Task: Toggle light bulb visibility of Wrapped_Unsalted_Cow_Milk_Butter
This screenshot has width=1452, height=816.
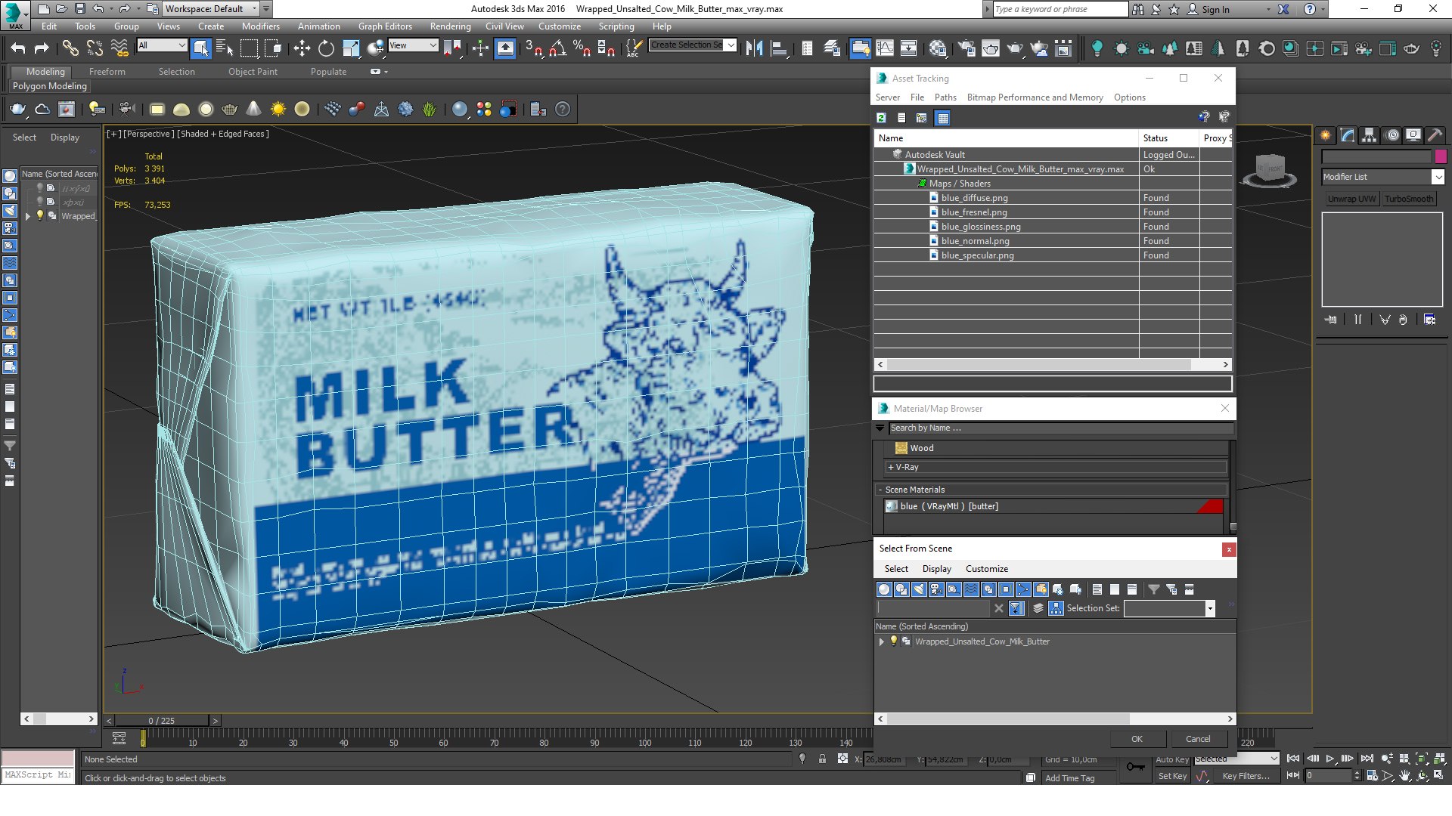Action: pyautogui.click(x=893, y=641)
